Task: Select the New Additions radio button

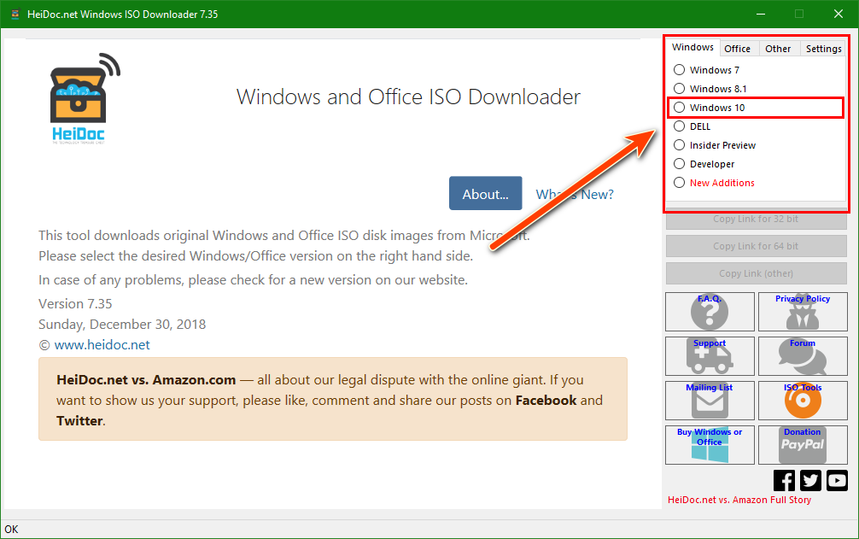Action: [680, 183]
